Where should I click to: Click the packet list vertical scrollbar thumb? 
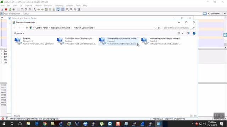coord(226,44)
